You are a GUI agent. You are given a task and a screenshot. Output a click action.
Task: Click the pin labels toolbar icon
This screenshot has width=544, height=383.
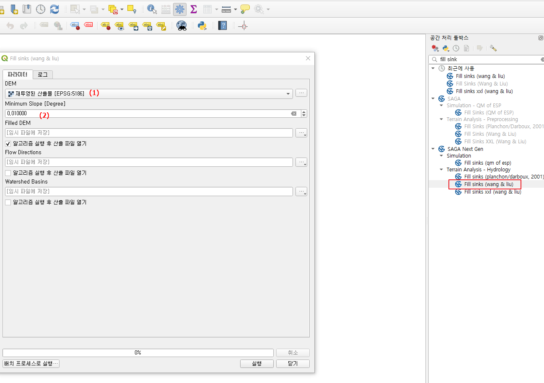coord(106,26)
